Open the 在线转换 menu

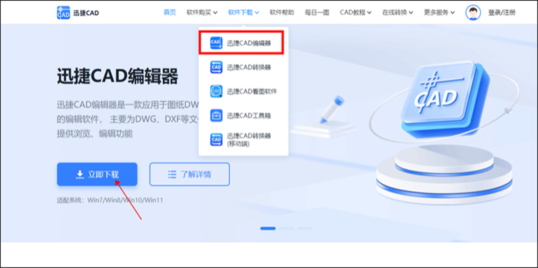click(398, 13)
